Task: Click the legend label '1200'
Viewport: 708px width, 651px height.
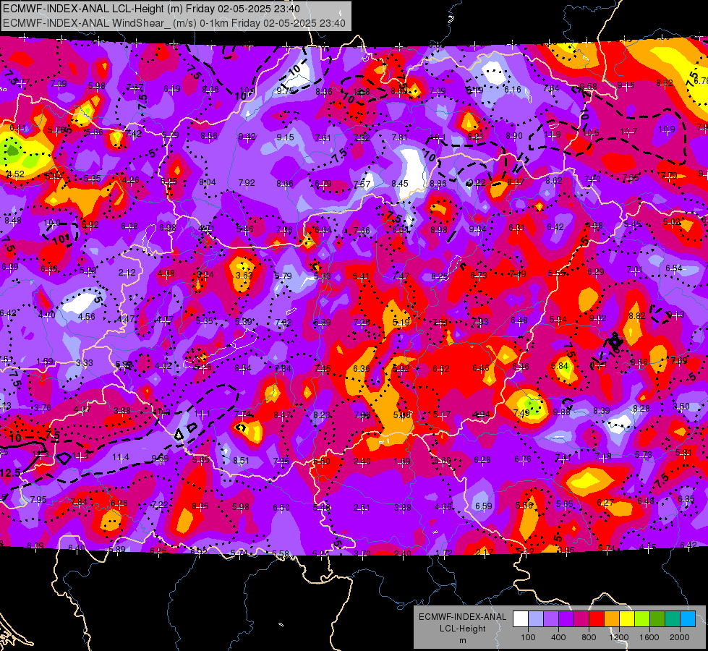Action: pyautogui.click(x=619, y=637)
